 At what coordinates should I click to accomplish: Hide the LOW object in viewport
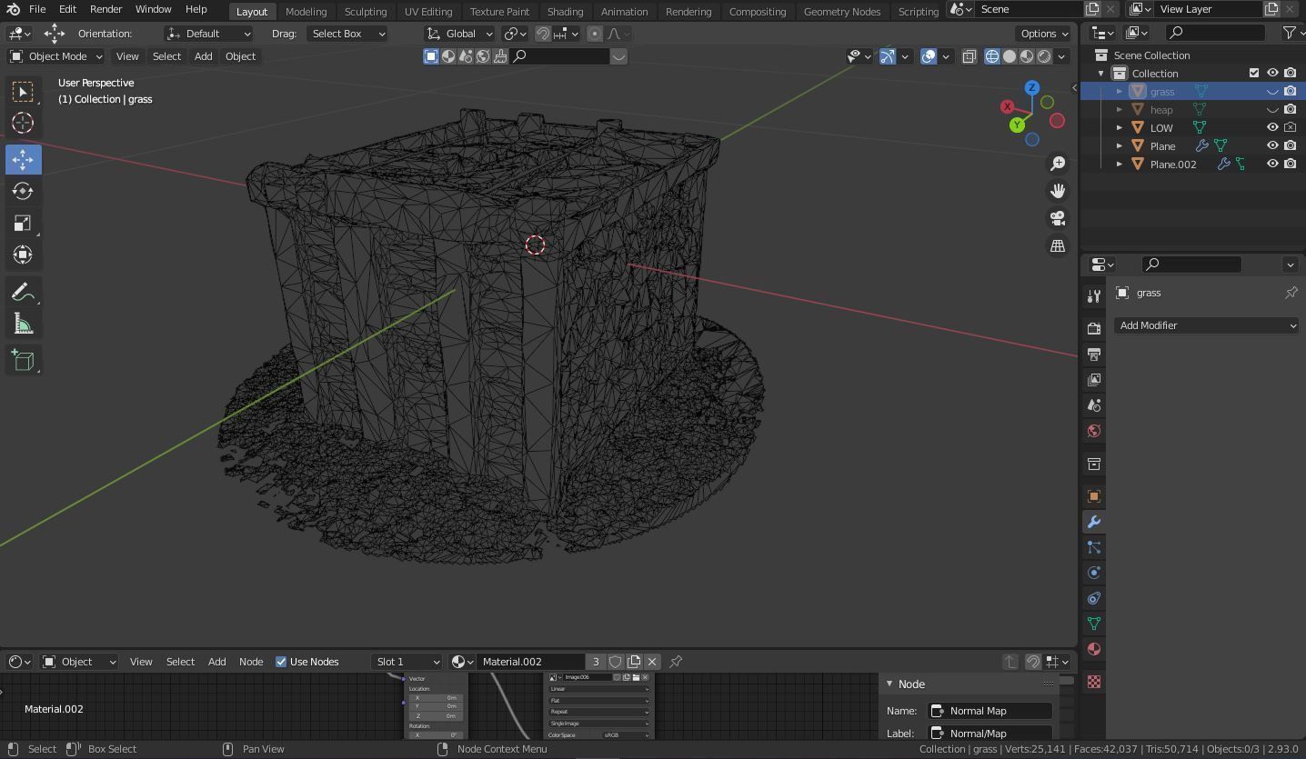[x=1272, y=127]
